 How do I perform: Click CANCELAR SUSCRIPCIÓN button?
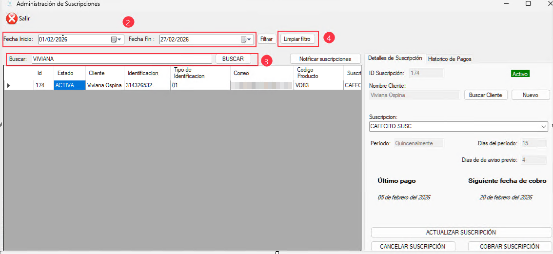point(413,247)
